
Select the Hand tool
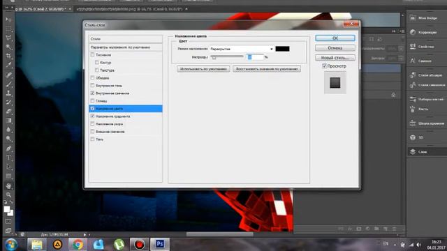tap(8, 186)
